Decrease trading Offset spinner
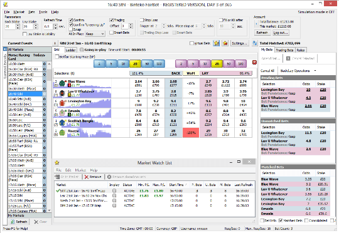 [131, 28]
